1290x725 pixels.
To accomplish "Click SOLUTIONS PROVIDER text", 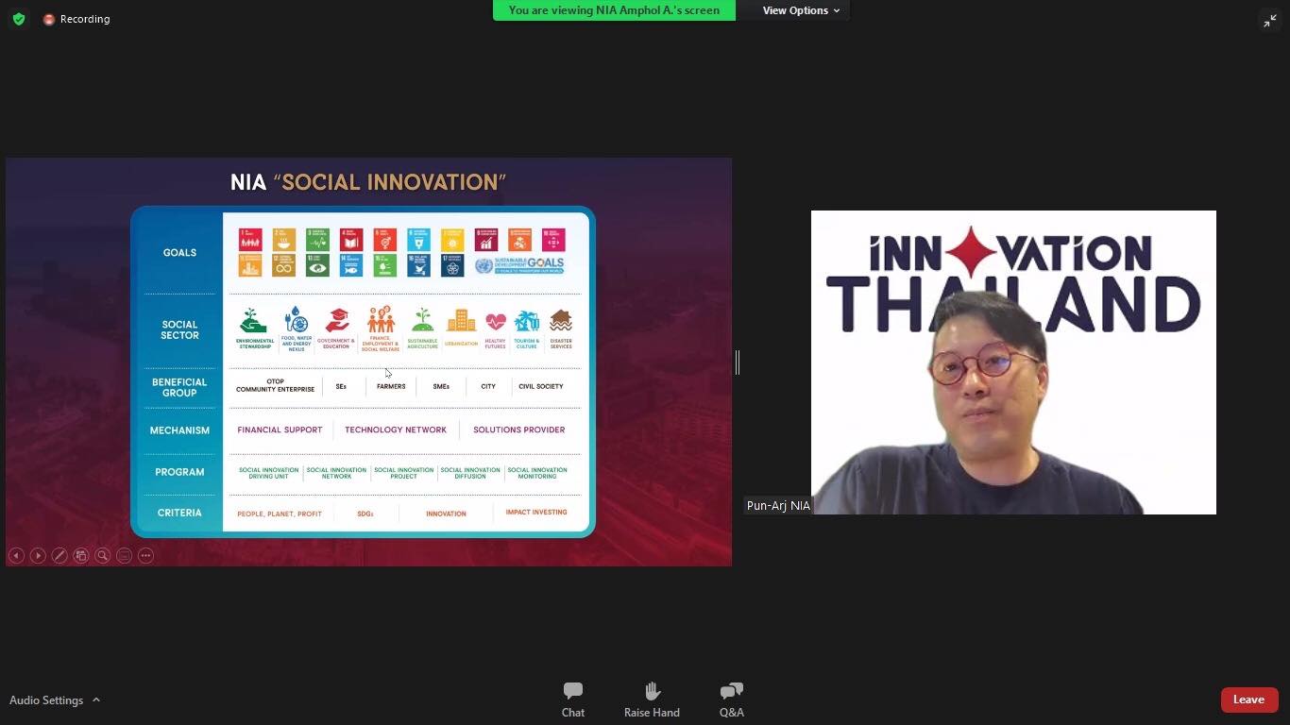I will coord(519,430).
